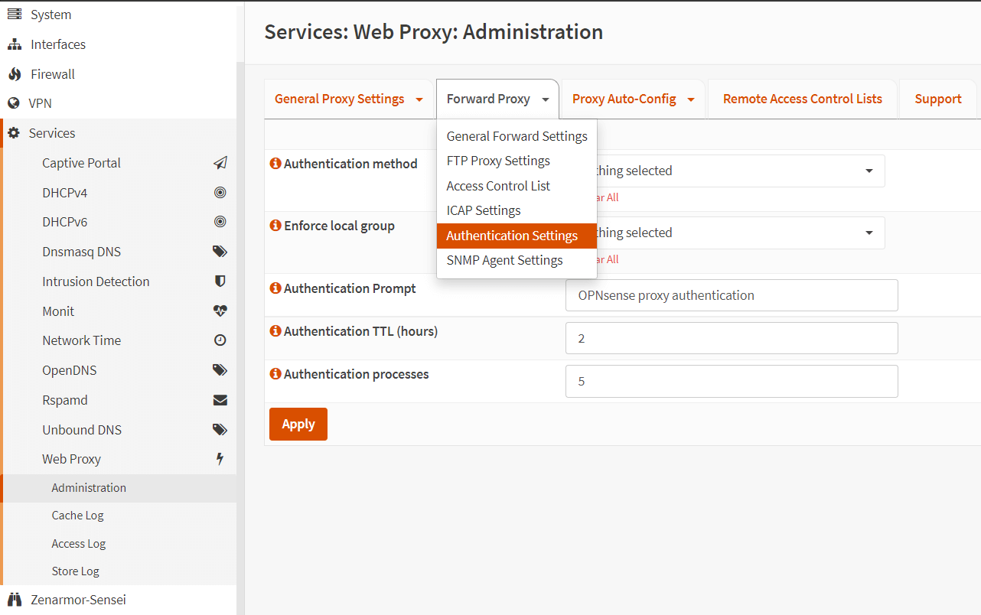Click the Rspamd envelope icon
This screenshot has height=615, width=981.
coord(220,400)
